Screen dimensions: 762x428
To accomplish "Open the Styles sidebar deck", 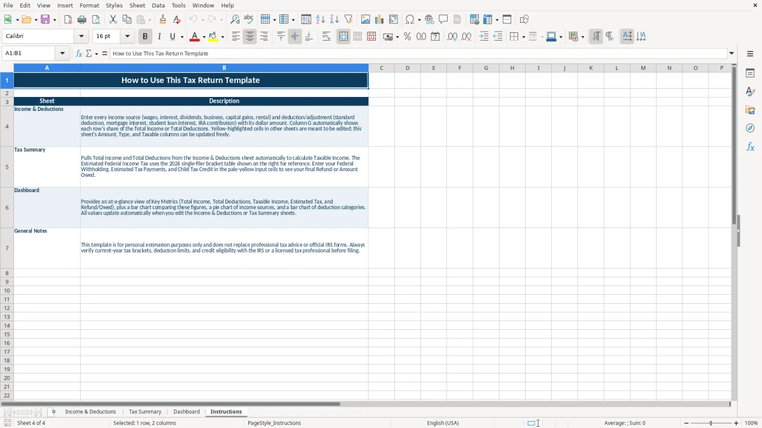I will (750, 91).
